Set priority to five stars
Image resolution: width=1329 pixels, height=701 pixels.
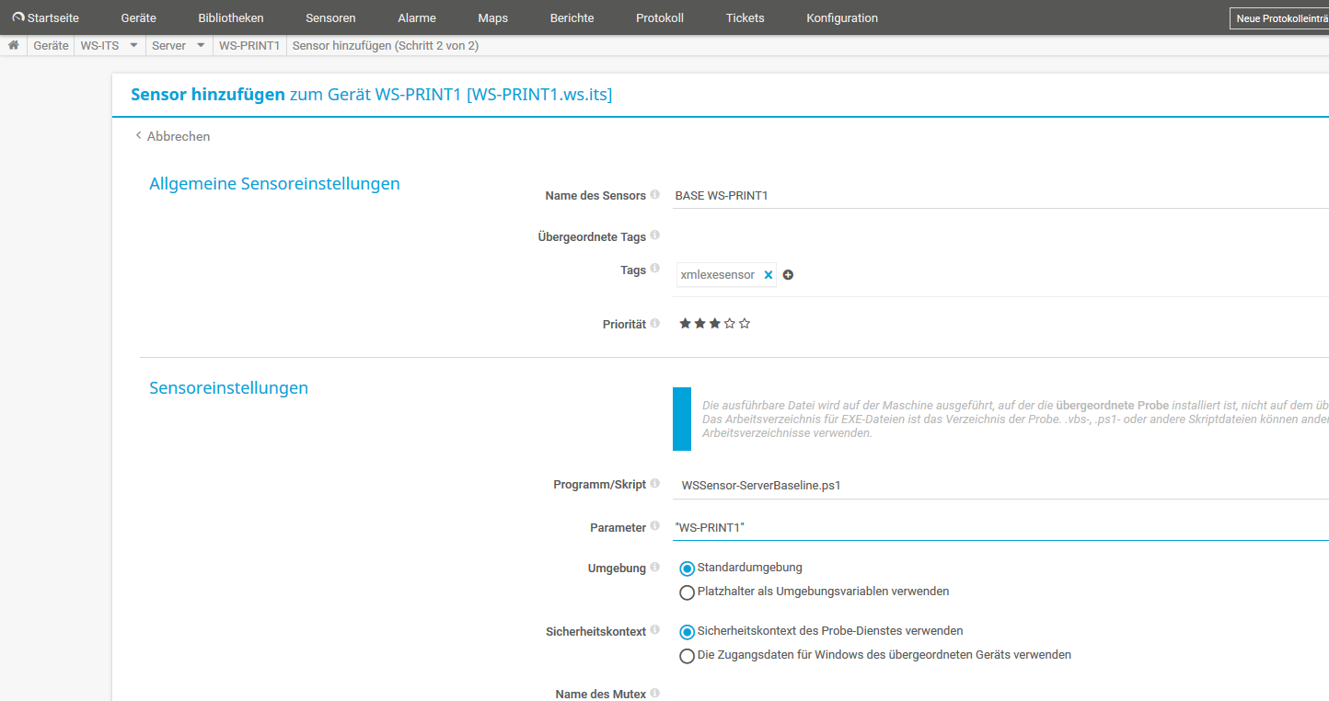tap(745, 323)
